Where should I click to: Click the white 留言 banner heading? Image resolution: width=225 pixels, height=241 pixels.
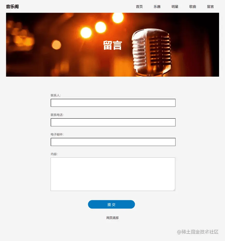(x=113, y=45)
